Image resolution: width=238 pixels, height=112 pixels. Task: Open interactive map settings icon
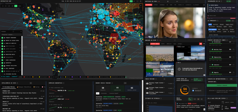141,1
